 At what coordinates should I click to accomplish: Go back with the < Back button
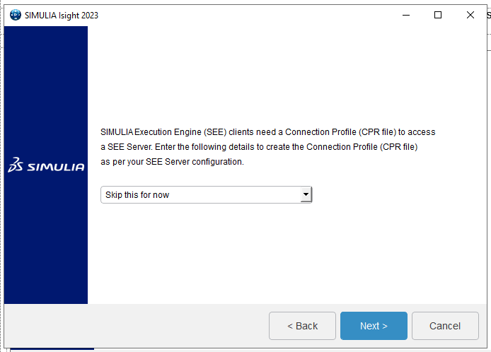coord(302,326)
